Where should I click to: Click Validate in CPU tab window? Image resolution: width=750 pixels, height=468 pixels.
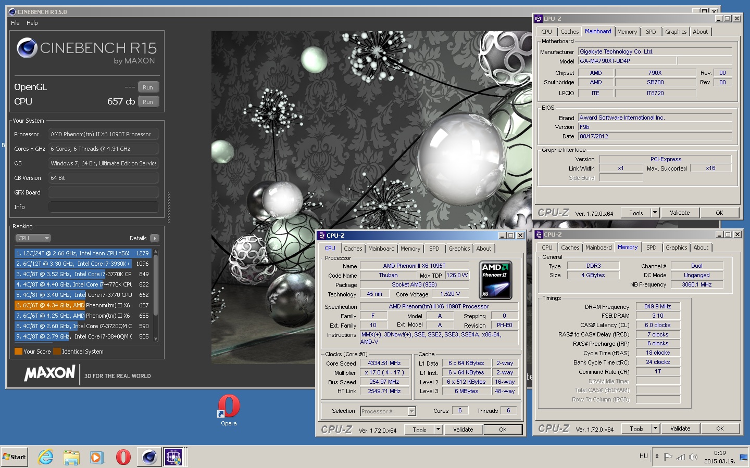pyautogui.click(x=463, y=430)
